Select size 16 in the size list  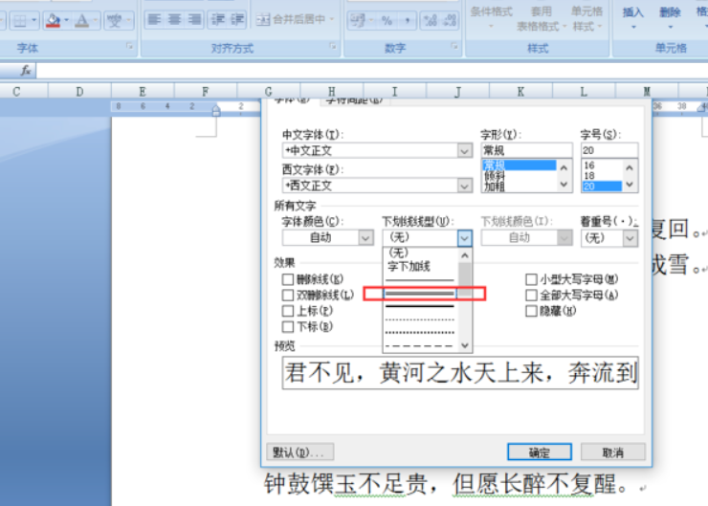click(589, 165)
